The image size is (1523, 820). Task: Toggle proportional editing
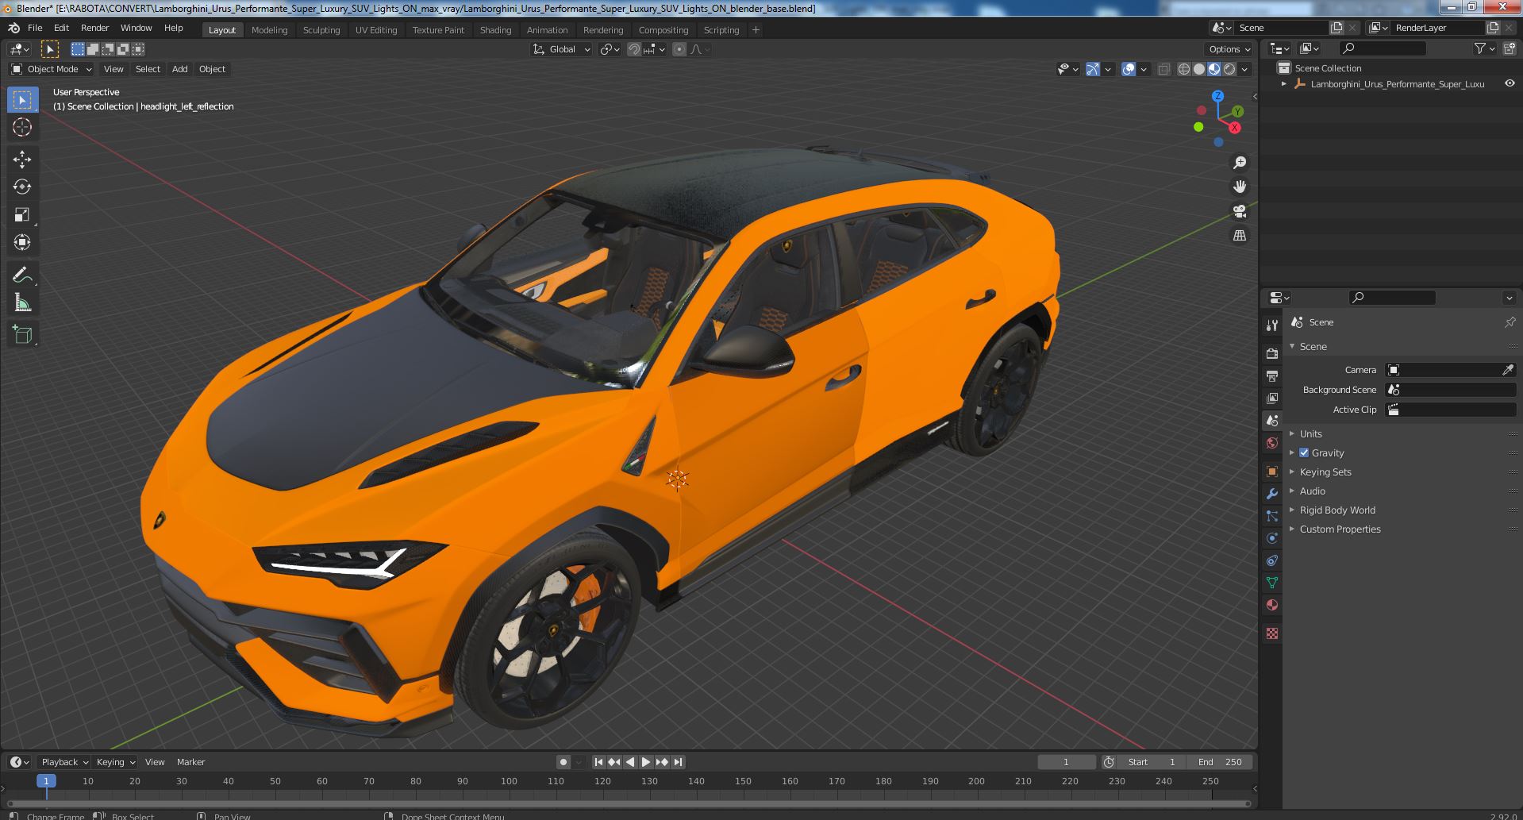(679, 49)
